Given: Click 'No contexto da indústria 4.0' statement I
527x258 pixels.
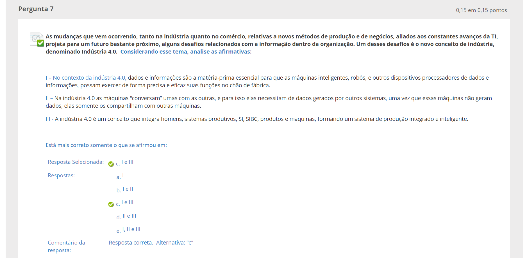Looking at the screenshot, I should [86, 78].
